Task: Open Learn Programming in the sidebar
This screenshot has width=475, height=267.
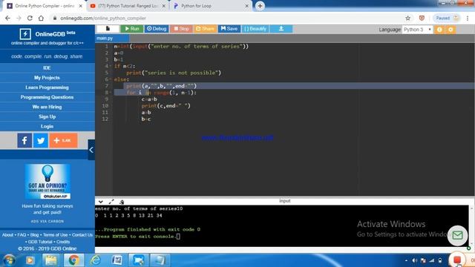Action: 47,88
